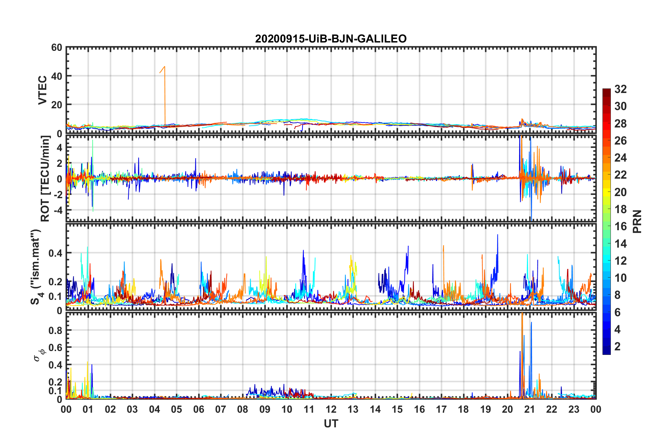Click the colorbar tick label 2
The height and width of the screenshot is (443, 662).
(x=617, y=347)
